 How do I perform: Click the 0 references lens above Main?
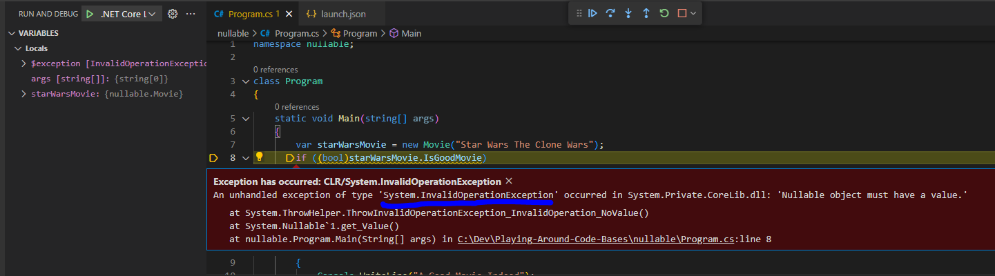297,107
